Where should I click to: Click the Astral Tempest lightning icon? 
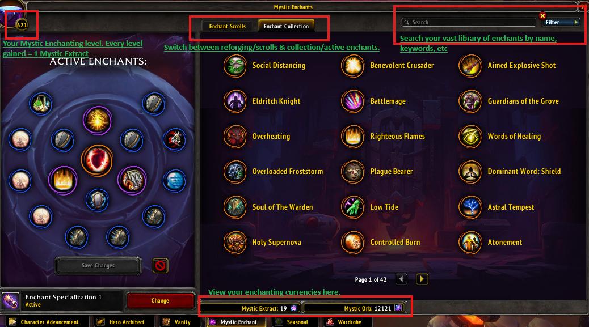[470, 207]
